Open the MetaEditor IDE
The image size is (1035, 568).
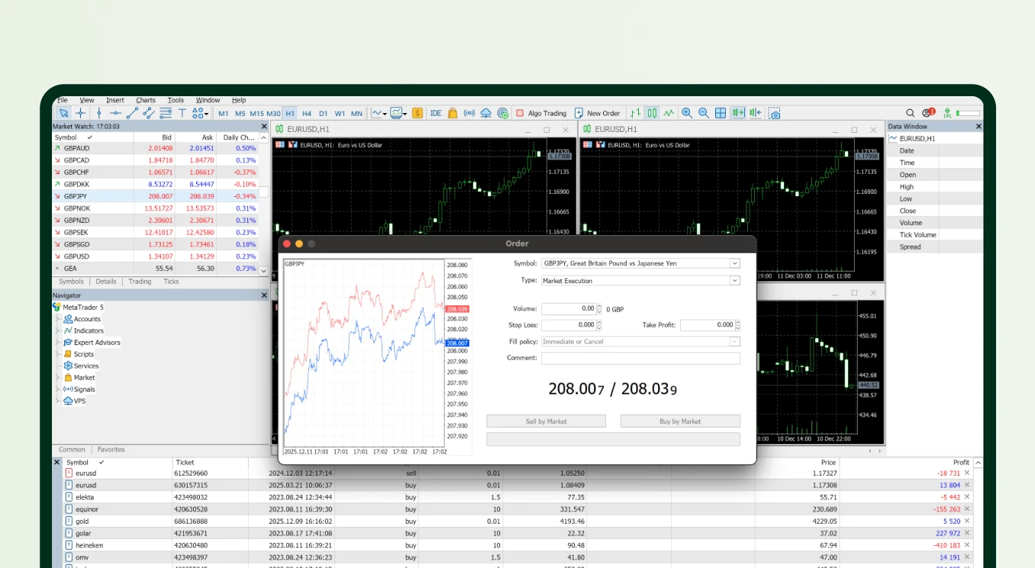coord(436,112)
